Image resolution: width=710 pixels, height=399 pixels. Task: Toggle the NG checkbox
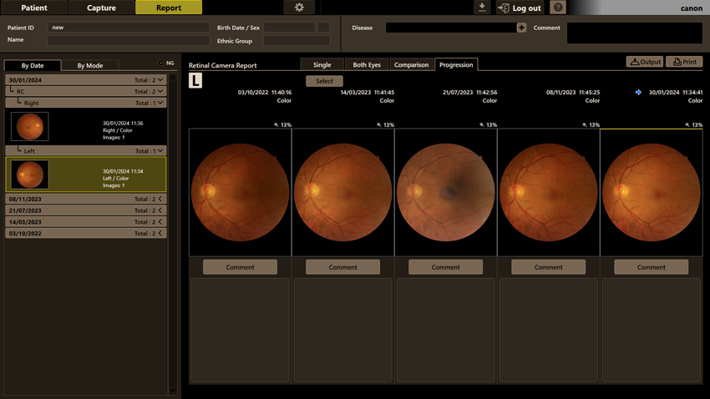[x=160, y=63]
